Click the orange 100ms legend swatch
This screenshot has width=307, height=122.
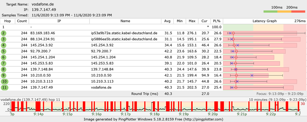(x=284, y=12)
